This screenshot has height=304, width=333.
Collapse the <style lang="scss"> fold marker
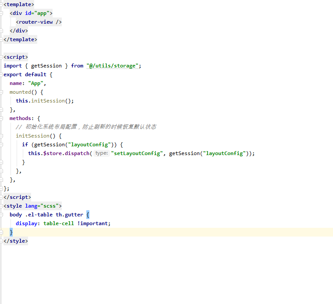pyautogui.click(x=1, y=206)
